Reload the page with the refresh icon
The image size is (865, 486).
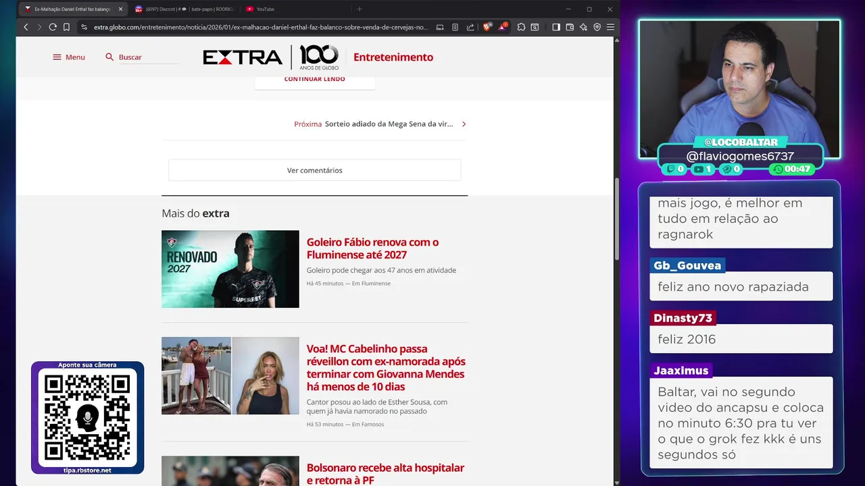[53, 27]
